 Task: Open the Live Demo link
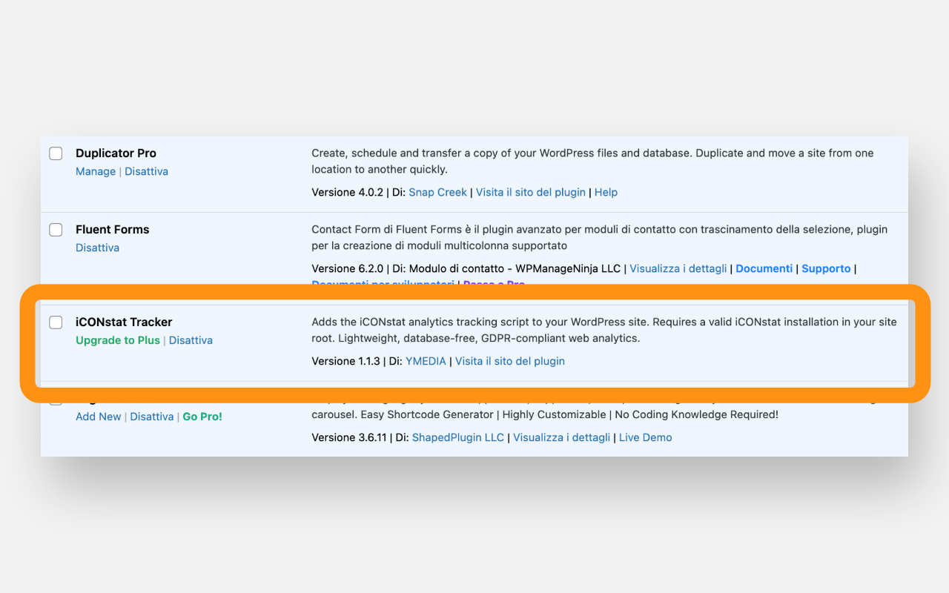click(x=646, y=437)
